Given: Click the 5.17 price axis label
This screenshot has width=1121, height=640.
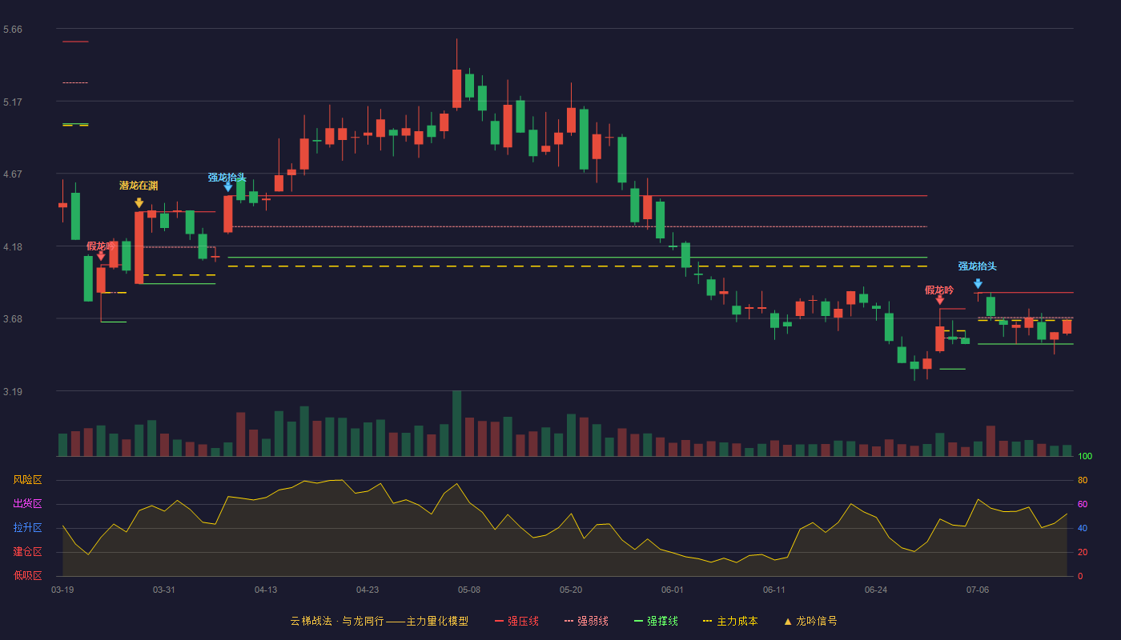Looking at the screenshot, I should coord(13,102).
